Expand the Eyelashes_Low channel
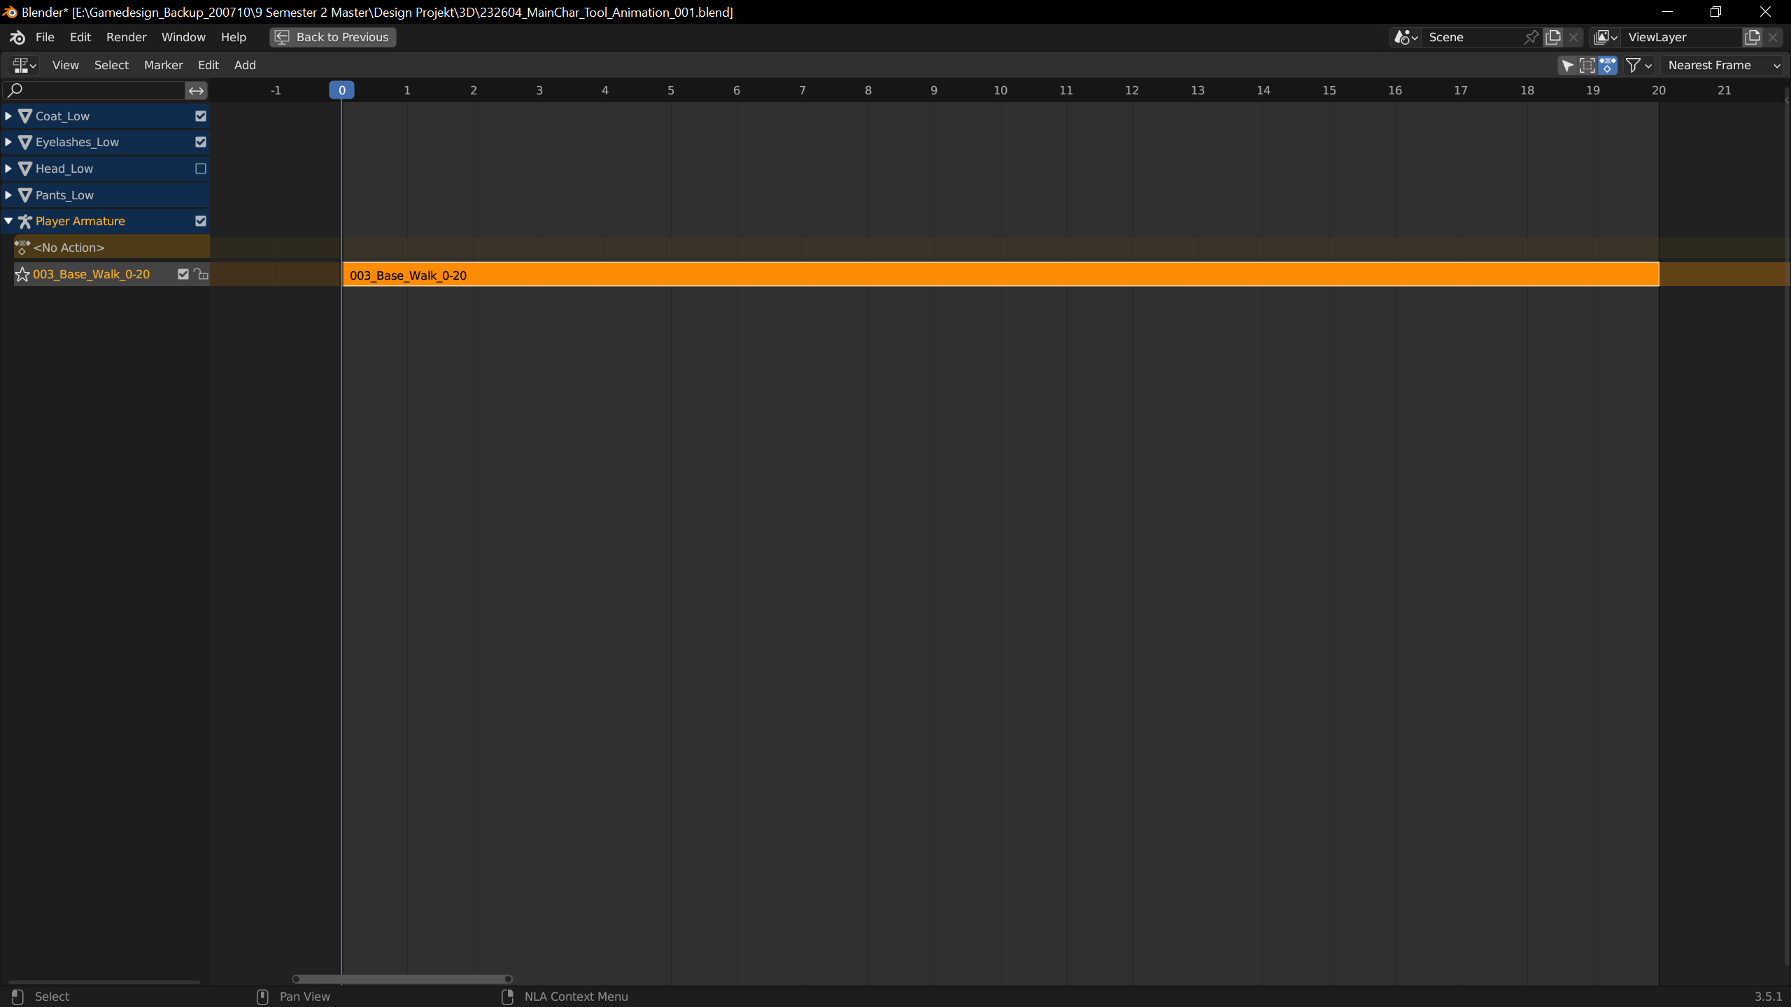 [8, 142]
